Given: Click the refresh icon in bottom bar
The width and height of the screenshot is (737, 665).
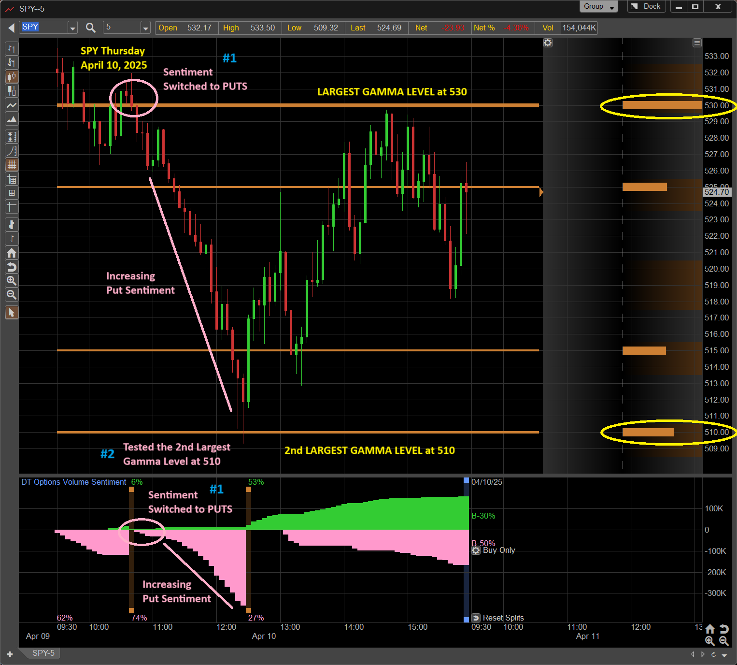Looking at the screenshot, I should point(713,654).
